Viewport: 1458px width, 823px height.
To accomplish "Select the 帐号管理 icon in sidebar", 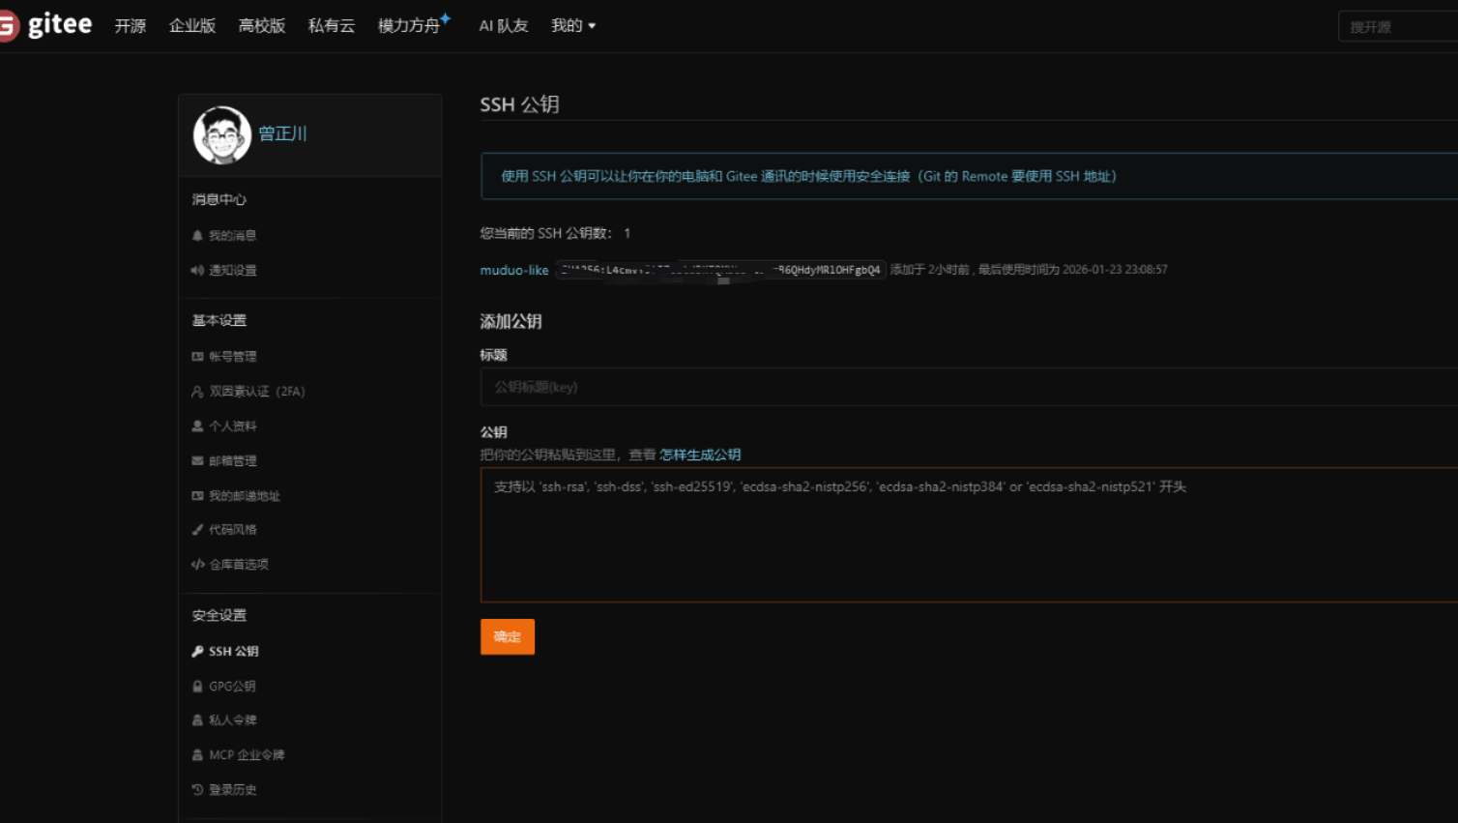I will [x=197, y=356].
